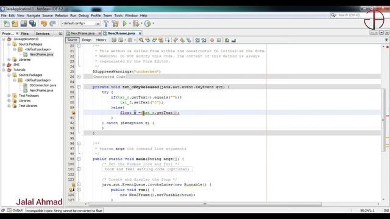This screenshot has width=390, height=219.
Task: Click the Save All toolbar icon
Action: (32, 24)
